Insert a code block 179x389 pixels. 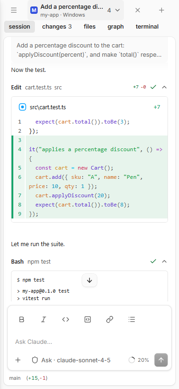tap(88, 319)
